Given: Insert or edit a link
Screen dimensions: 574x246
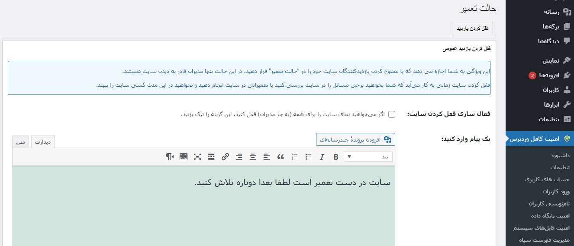Looking at the screenshot, I should tap(225, 157).
